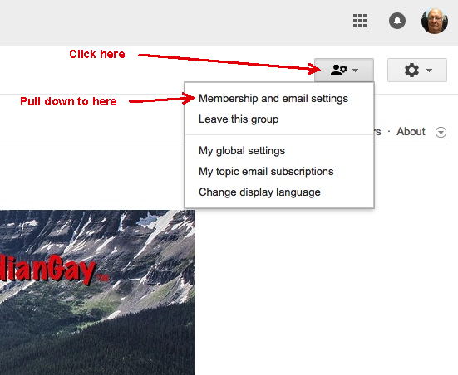The height and width of the screenshot is (375, 458).
Task: Select Membership and email settings
Action: tap(273, 98)
